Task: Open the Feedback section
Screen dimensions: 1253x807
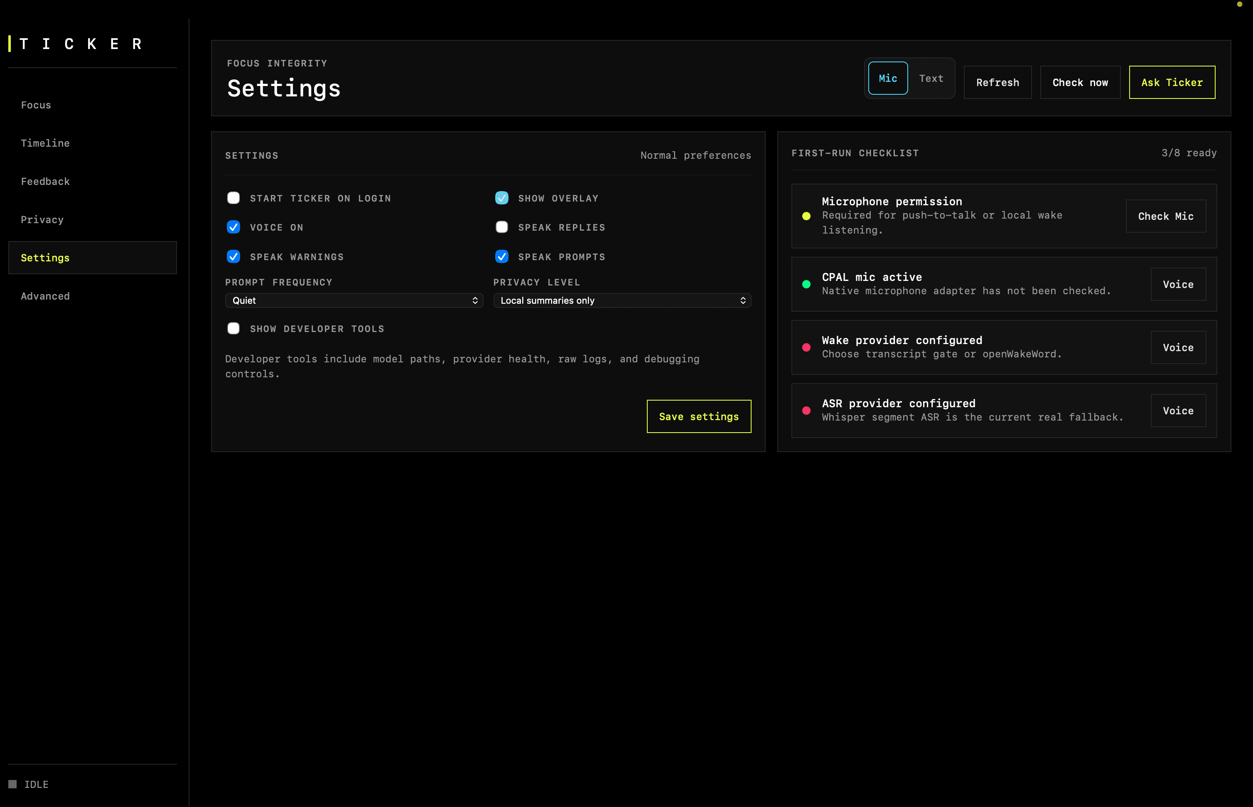Action: point(93,181)
